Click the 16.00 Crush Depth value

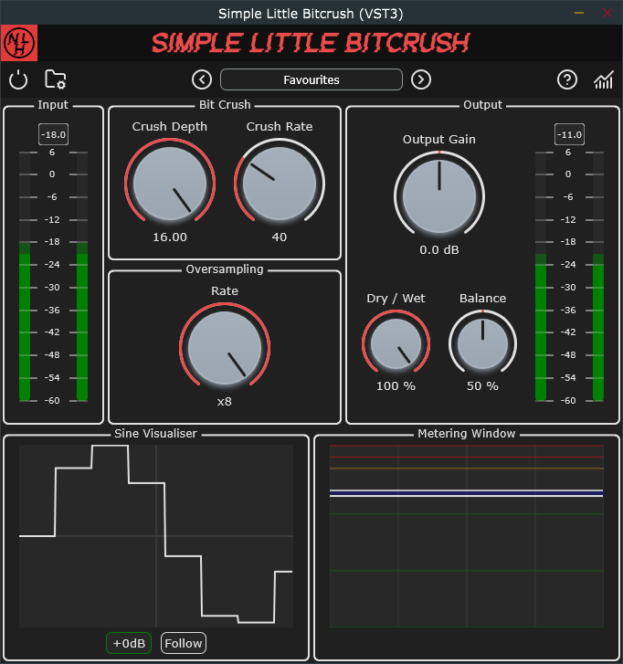[170, 237]
